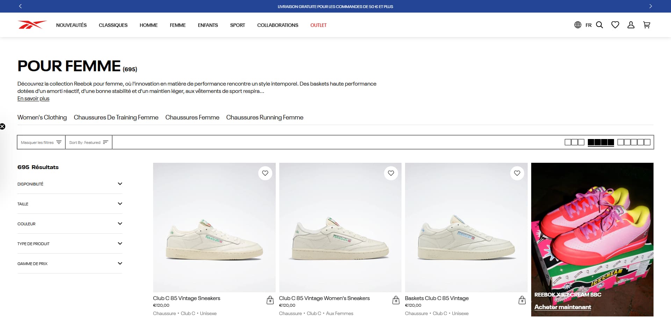Viewport: 671px width, 321px height.
Task: Browse Chaussures Running Femme
Action: (x=265, y=117)
